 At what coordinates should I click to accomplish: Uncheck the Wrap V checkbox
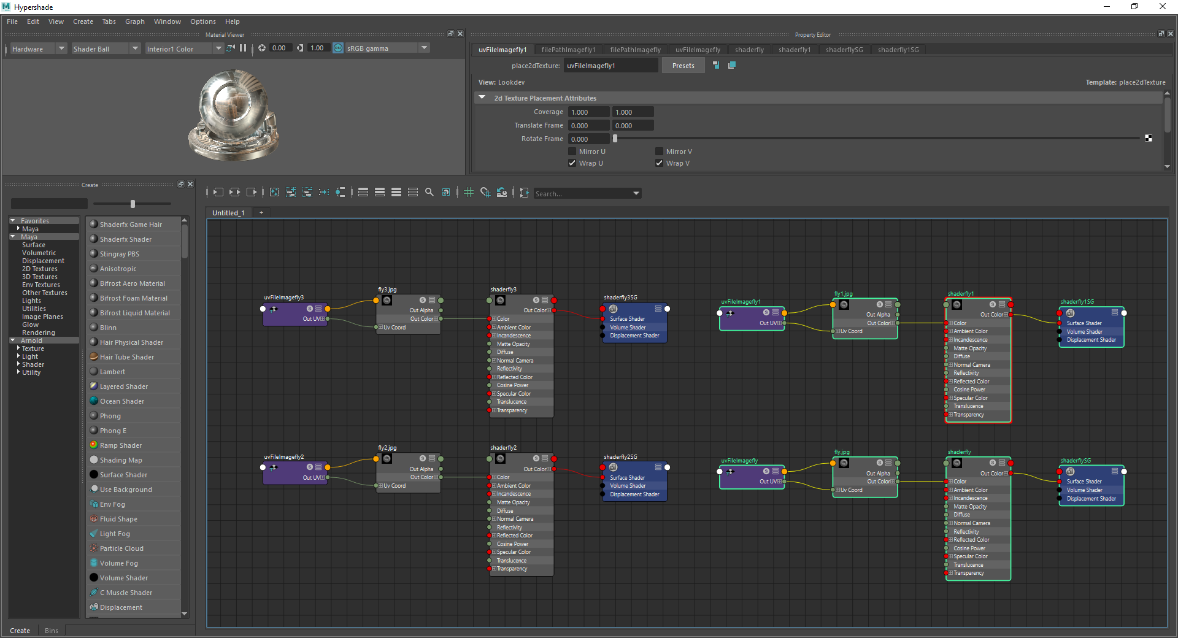tap(659, 163)
